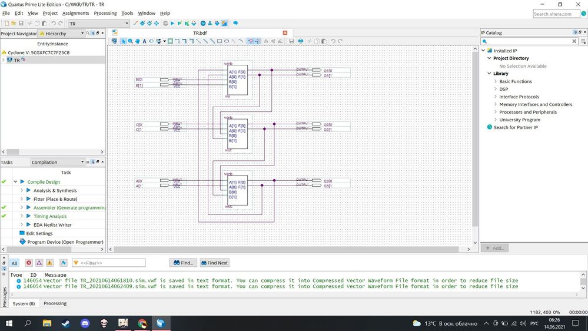
Task: Open the Compilation task flow dropdown
Action: click(81, 162)
